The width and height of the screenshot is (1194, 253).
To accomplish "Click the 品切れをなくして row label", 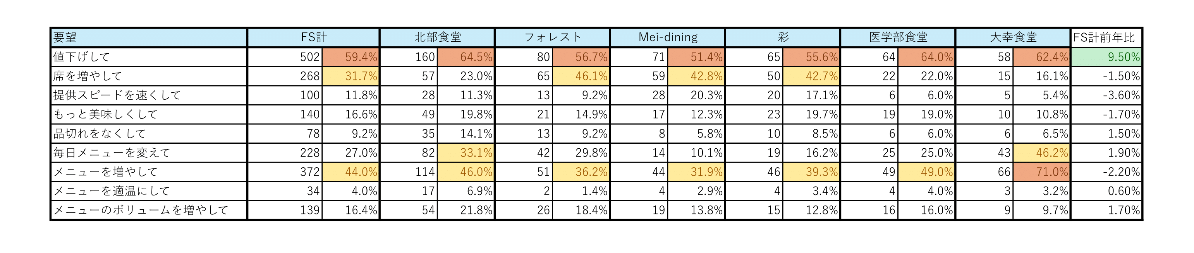I will click(x=148, y=134).
